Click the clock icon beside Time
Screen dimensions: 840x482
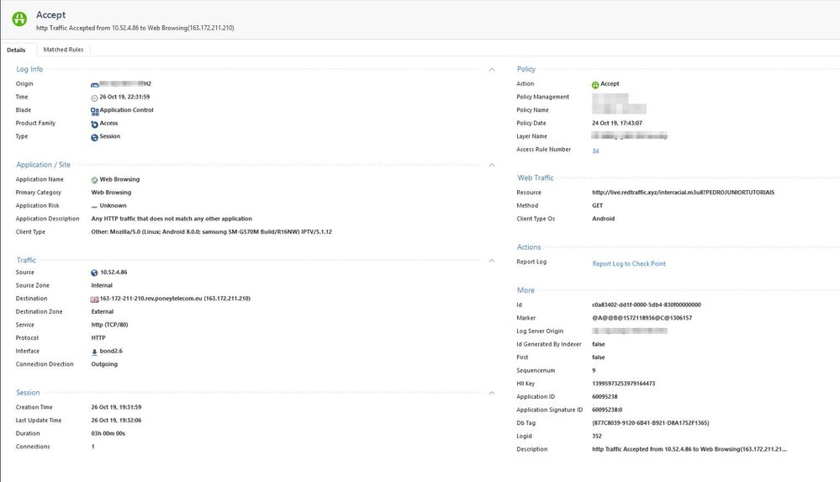[95, 98]
